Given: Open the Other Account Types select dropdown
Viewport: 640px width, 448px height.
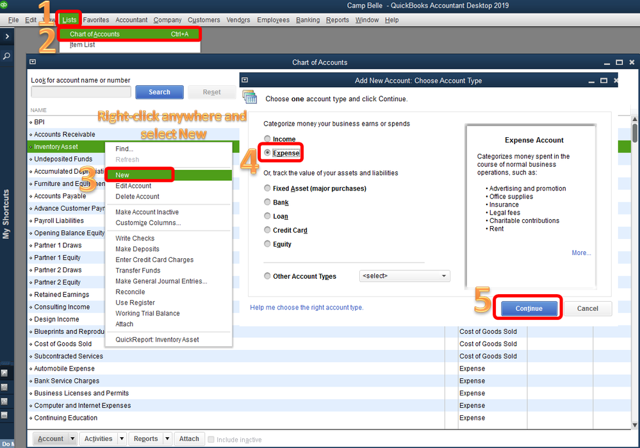Looking at the screenshot, I should coord(404,276).
